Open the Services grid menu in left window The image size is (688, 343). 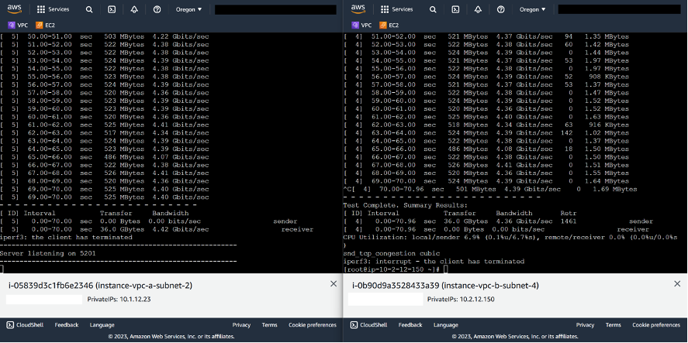(53, 9)
